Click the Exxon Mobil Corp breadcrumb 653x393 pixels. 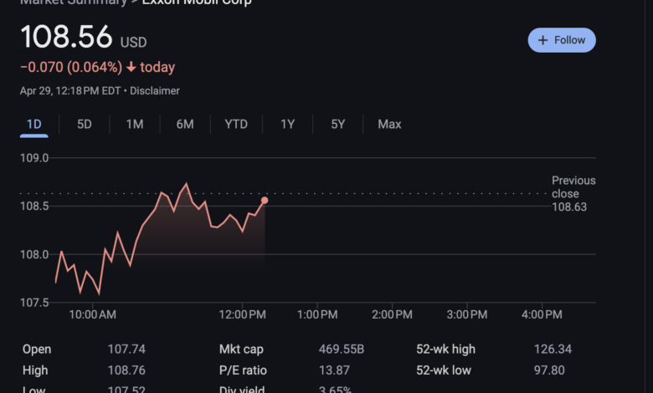[197, 2]
